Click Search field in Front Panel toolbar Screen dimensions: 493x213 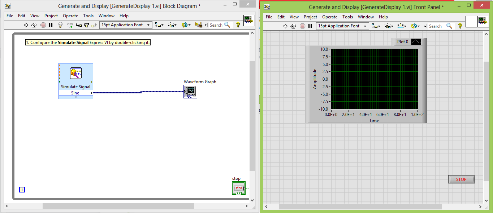pyautogui.click(x=435, y=26)
